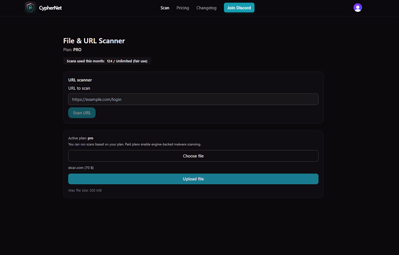View the Changelog from the top menu
399x255 pixels.
pyautogui.click(x=206, y=8)
